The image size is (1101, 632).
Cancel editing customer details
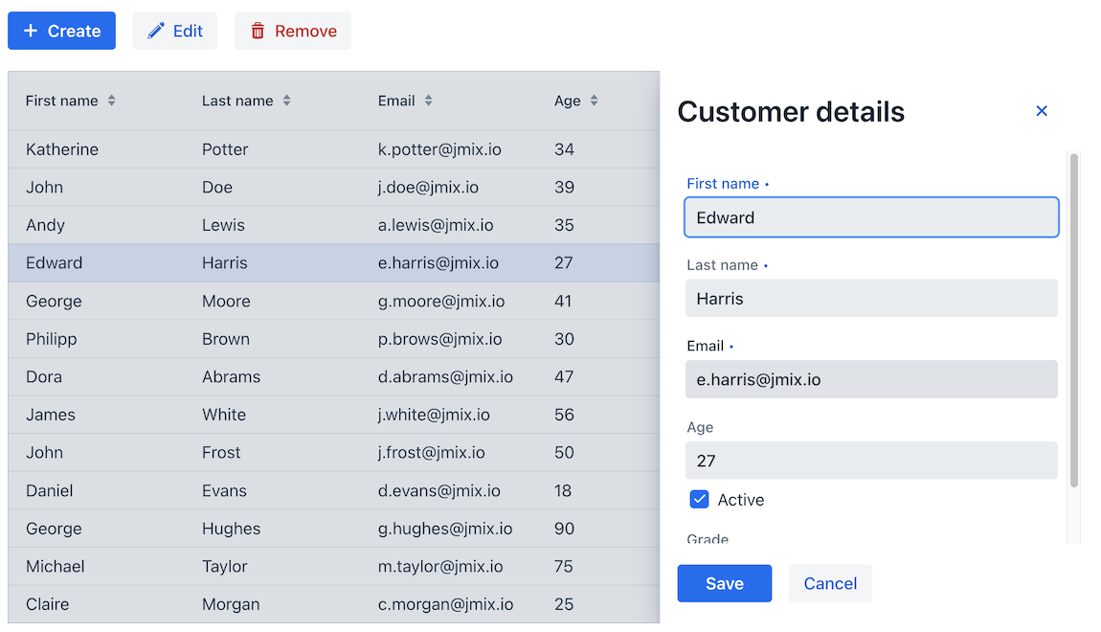pos(829,583)
